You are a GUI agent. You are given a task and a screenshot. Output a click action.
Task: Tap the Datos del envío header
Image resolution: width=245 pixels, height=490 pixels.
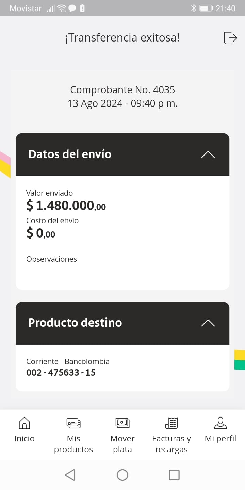tap(70, 154)
